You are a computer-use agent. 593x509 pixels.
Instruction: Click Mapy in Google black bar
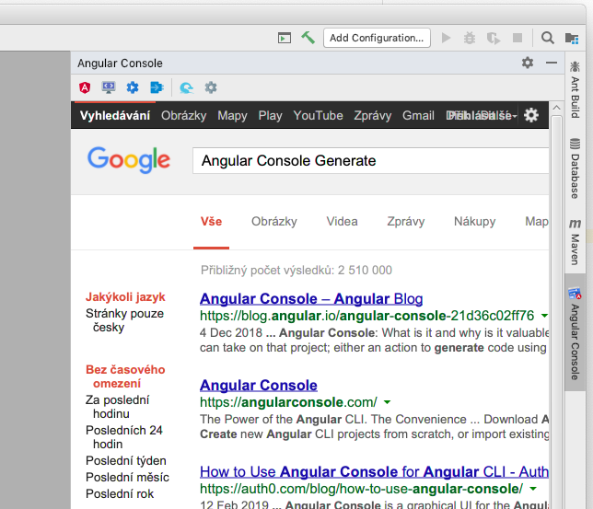click(232, 115)
